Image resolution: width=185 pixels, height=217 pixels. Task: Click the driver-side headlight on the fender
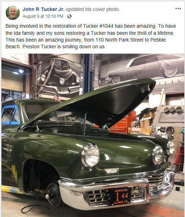(x=91, y=156)
